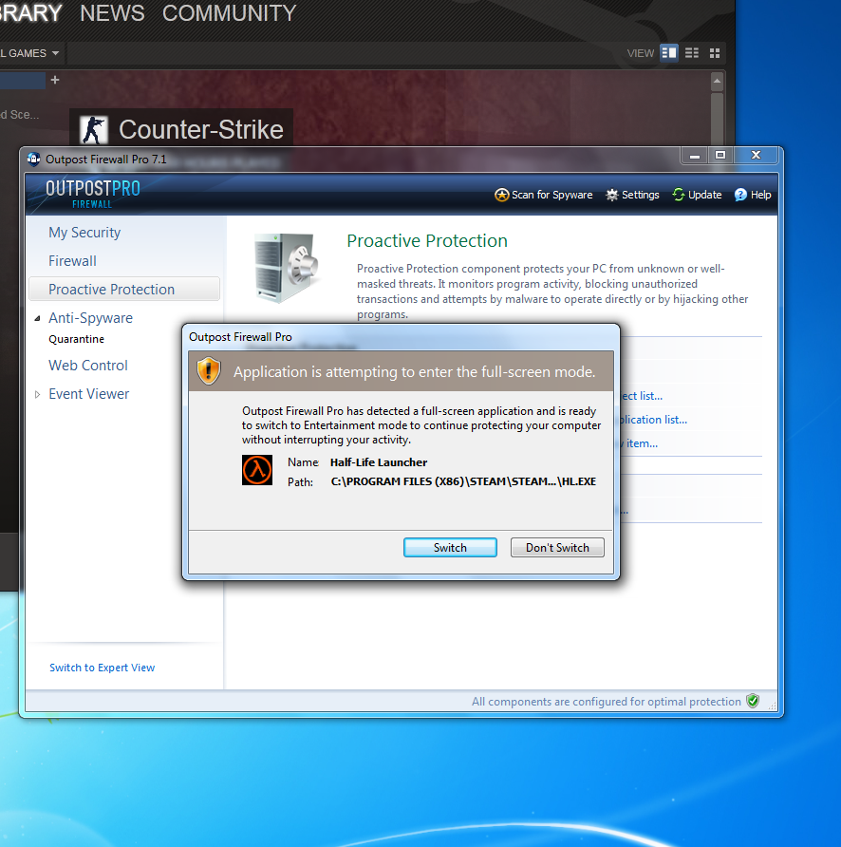This screenshot has height=847, width=841.
Task: Select Proactive Protection in sidebar
Action: click(124, 289)
